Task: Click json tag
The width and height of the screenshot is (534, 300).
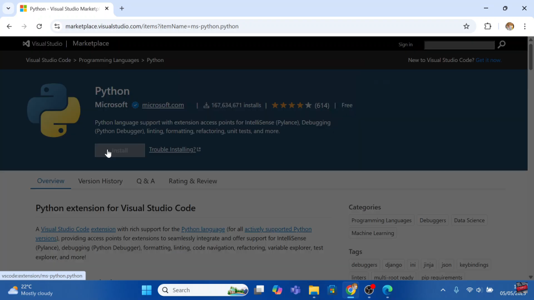Action: [446, 265]
